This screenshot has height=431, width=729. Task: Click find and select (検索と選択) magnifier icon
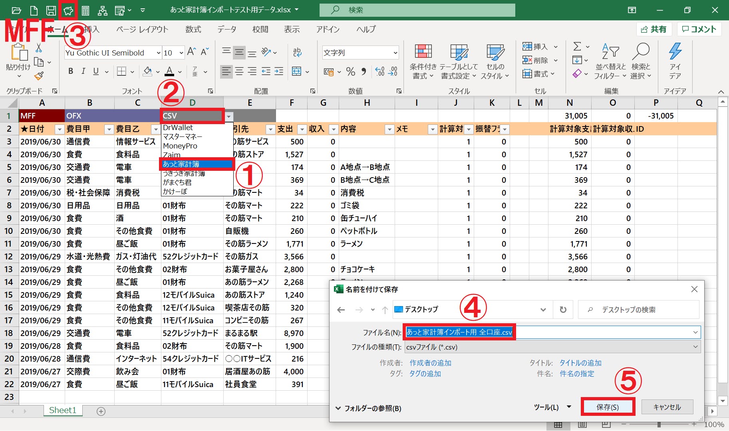[641, 51]
